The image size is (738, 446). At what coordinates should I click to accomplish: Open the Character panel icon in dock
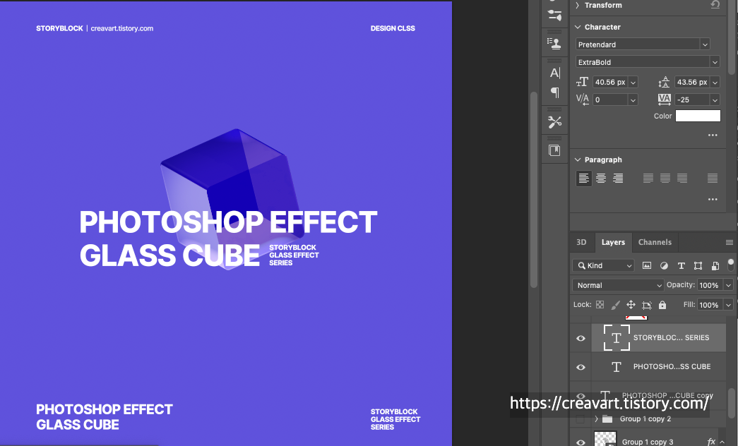click(555, 73)
